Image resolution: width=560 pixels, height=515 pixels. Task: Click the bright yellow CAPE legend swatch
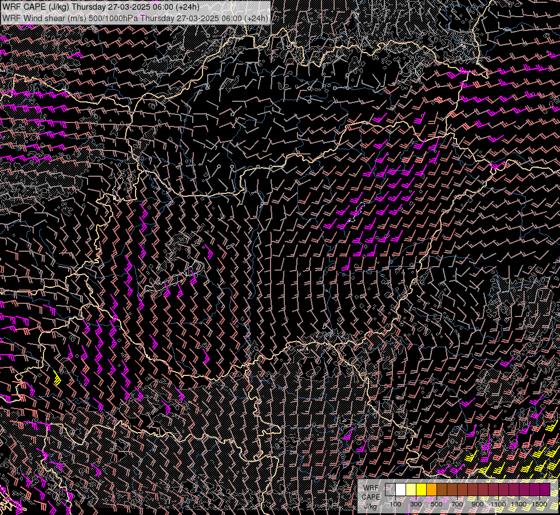pos(422,489)
